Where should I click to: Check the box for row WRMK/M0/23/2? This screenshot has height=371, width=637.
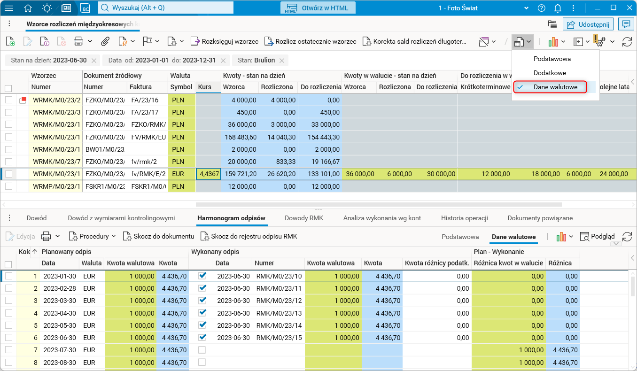pyautogui.click(x=8, y=100)
